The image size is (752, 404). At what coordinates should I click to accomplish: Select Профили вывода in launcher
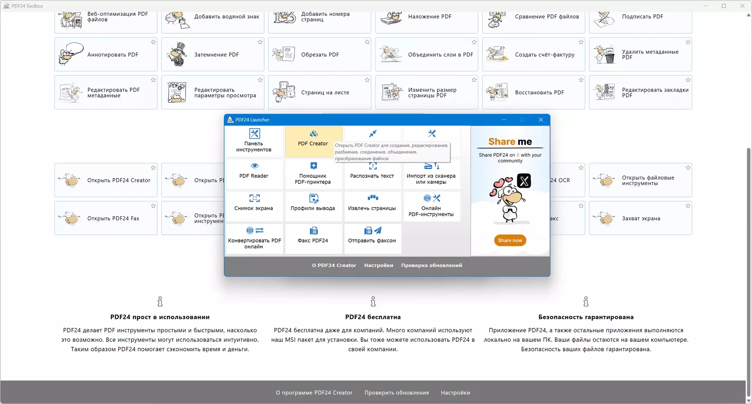(313, 206)
